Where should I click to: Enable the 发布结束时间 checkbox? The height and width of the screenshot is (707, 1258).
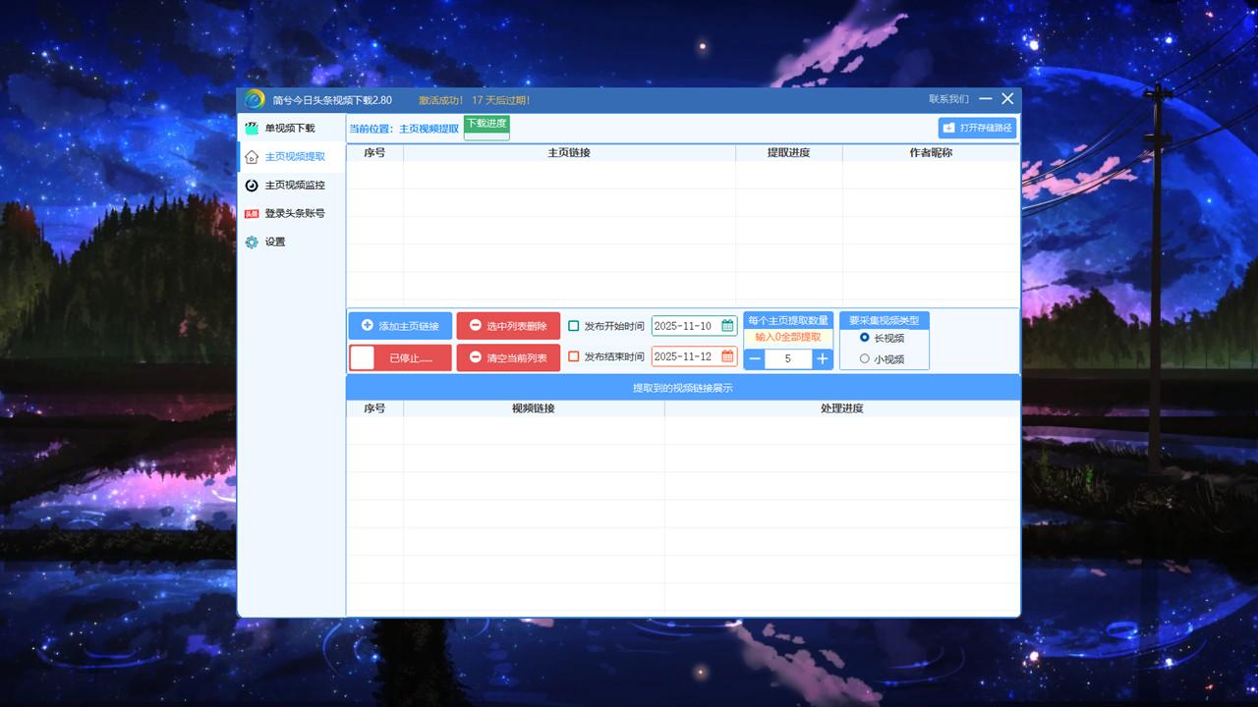point(574,356)
